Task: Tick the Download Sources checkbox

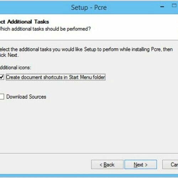Action: click(x=2, y=96)
